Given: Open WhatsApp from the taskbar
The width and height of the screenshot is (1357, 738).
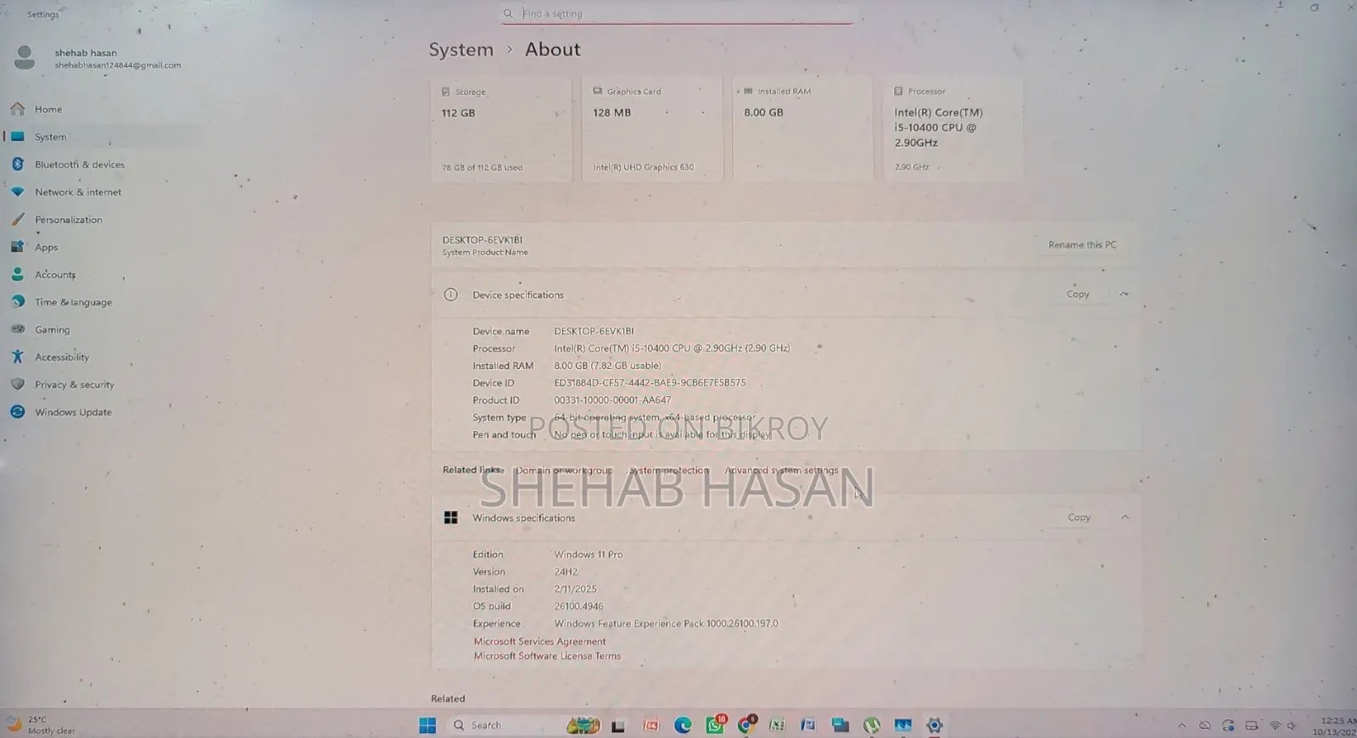Looking at the screenshot, I should pyautogui.click(x=715, y=725).
